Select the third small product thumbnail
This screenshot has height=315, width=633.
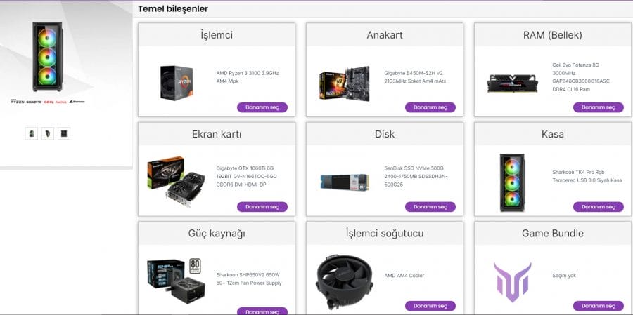click(x=64, y=133)
